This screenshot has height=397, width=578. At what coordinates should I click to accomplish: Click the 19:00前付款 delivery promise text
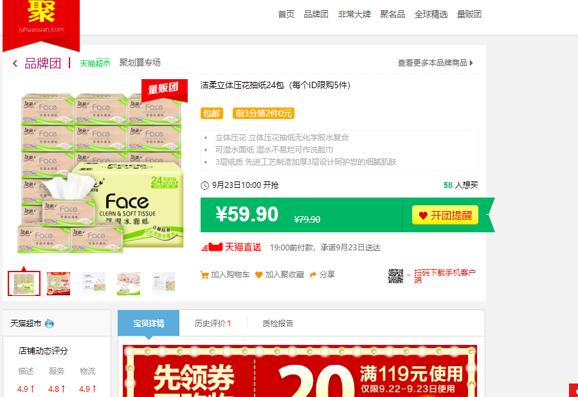pyautogui.click(x=325, y=248)
